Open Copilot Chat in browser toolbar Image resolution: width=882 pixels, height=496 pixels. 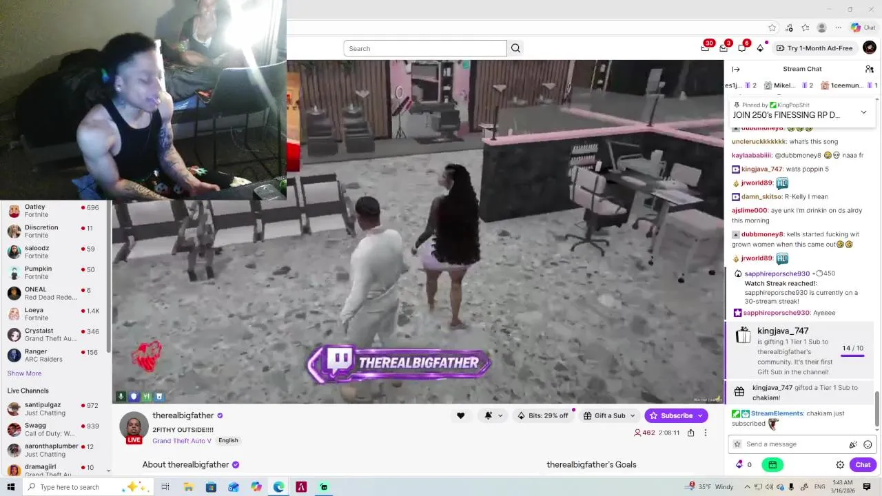coord(863,28)
